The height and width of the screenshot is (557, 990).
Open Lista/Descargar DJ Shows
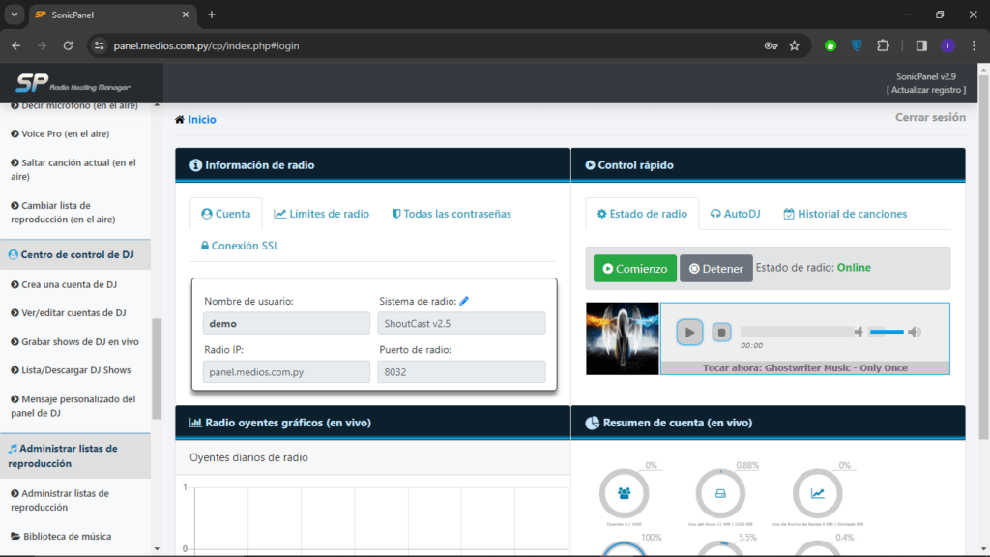(71, 370)
